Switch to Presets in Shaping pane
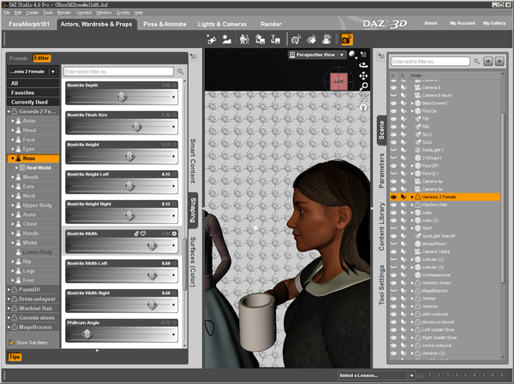This screenshot has width=514, height=384. pyautogui.click(x=18, y=58)
